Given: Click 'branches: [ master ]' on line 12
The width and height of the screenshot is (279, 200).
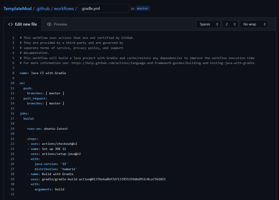Looking at the screenshot, I should pos(46,93).
